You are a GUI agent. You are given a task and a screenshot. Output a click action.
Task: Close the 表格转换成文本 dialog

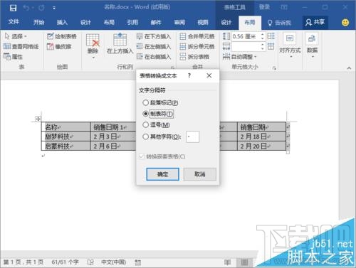[x=209, y=75]
